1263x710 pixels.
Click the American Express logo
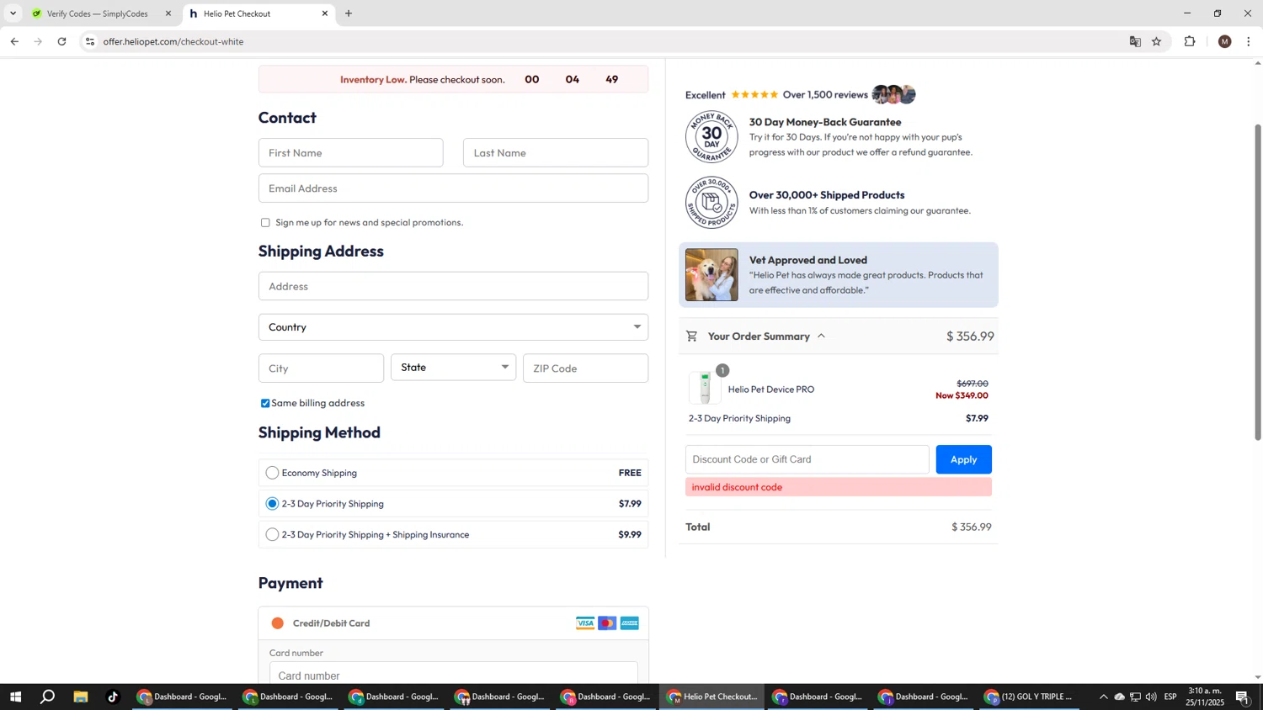coord(630,623)
